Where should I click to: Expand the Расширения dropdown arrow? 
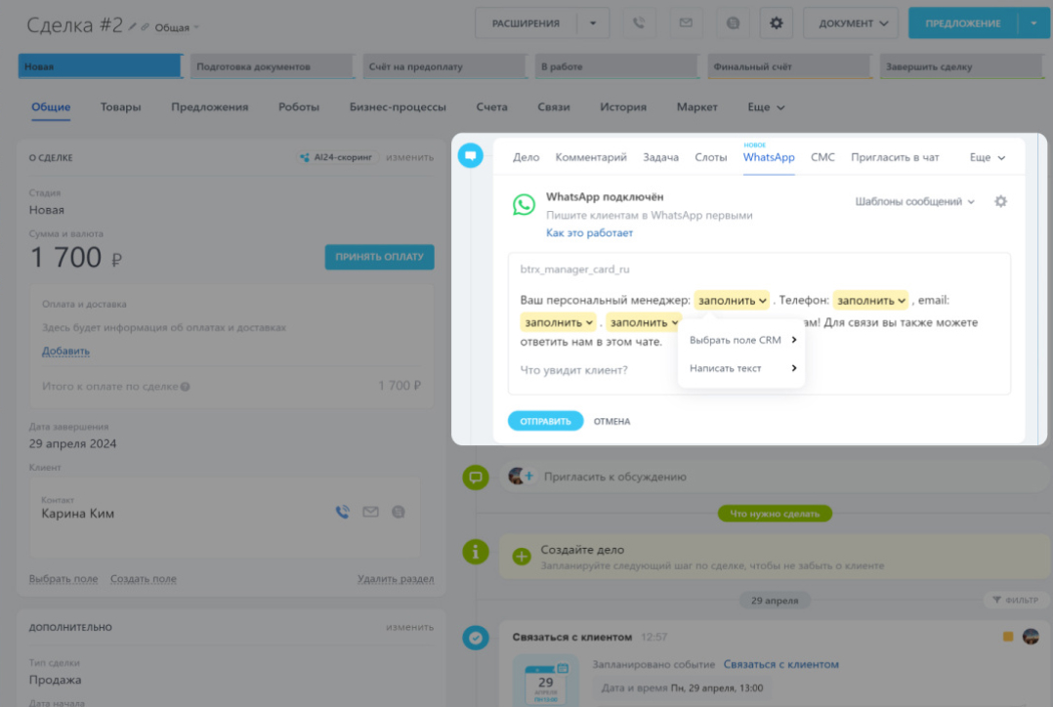click(592, 23)
